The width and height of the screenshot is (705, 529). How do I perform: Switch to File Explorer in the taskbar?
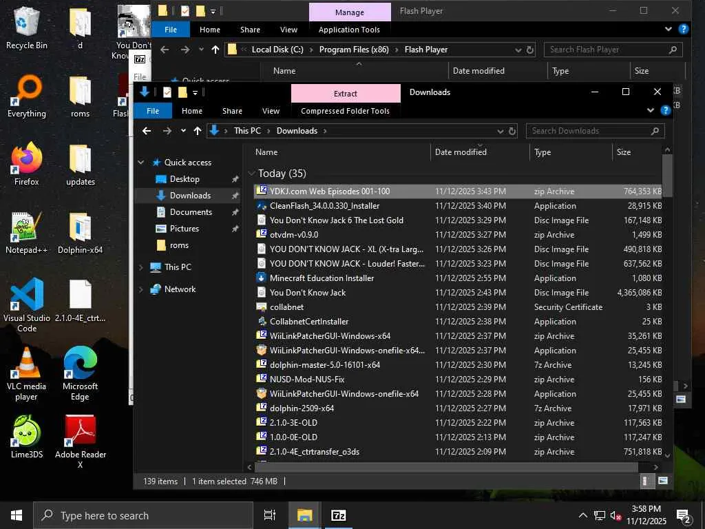[x=304, y=515]
